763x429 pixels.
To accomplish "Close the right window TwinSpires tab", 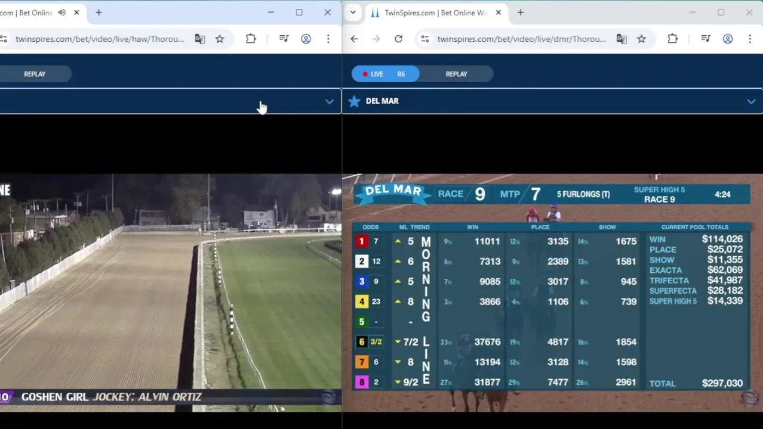I will click(x=499, y=13).
